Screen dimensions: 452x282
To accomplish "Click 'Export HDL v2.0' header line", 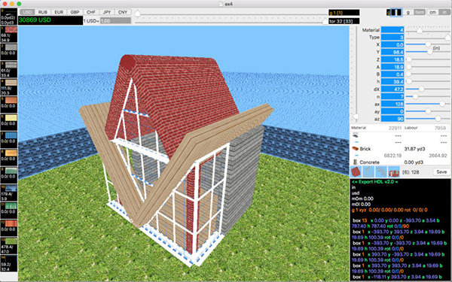I will pyautogui.click(x=375, y=182).
